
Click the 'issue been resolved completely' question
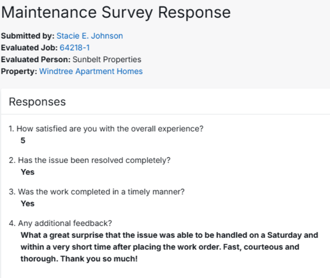click(90, 160)
